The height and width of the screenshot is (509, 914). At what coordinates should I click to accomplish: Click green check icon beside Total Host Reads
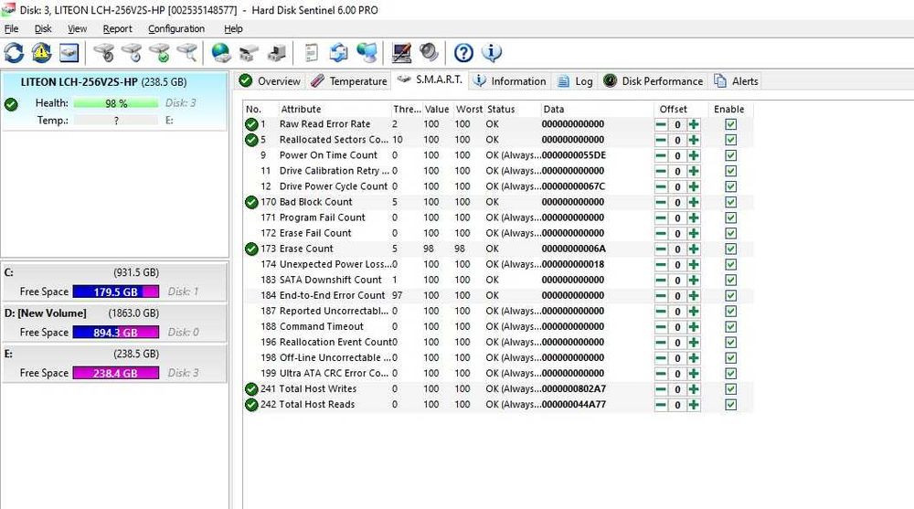click(x=251, y=405)
